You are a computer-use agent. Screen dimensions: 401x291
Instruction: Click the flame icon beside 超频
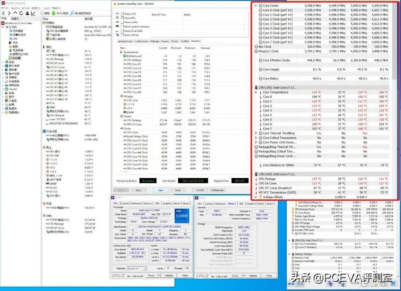coord(10,46)
